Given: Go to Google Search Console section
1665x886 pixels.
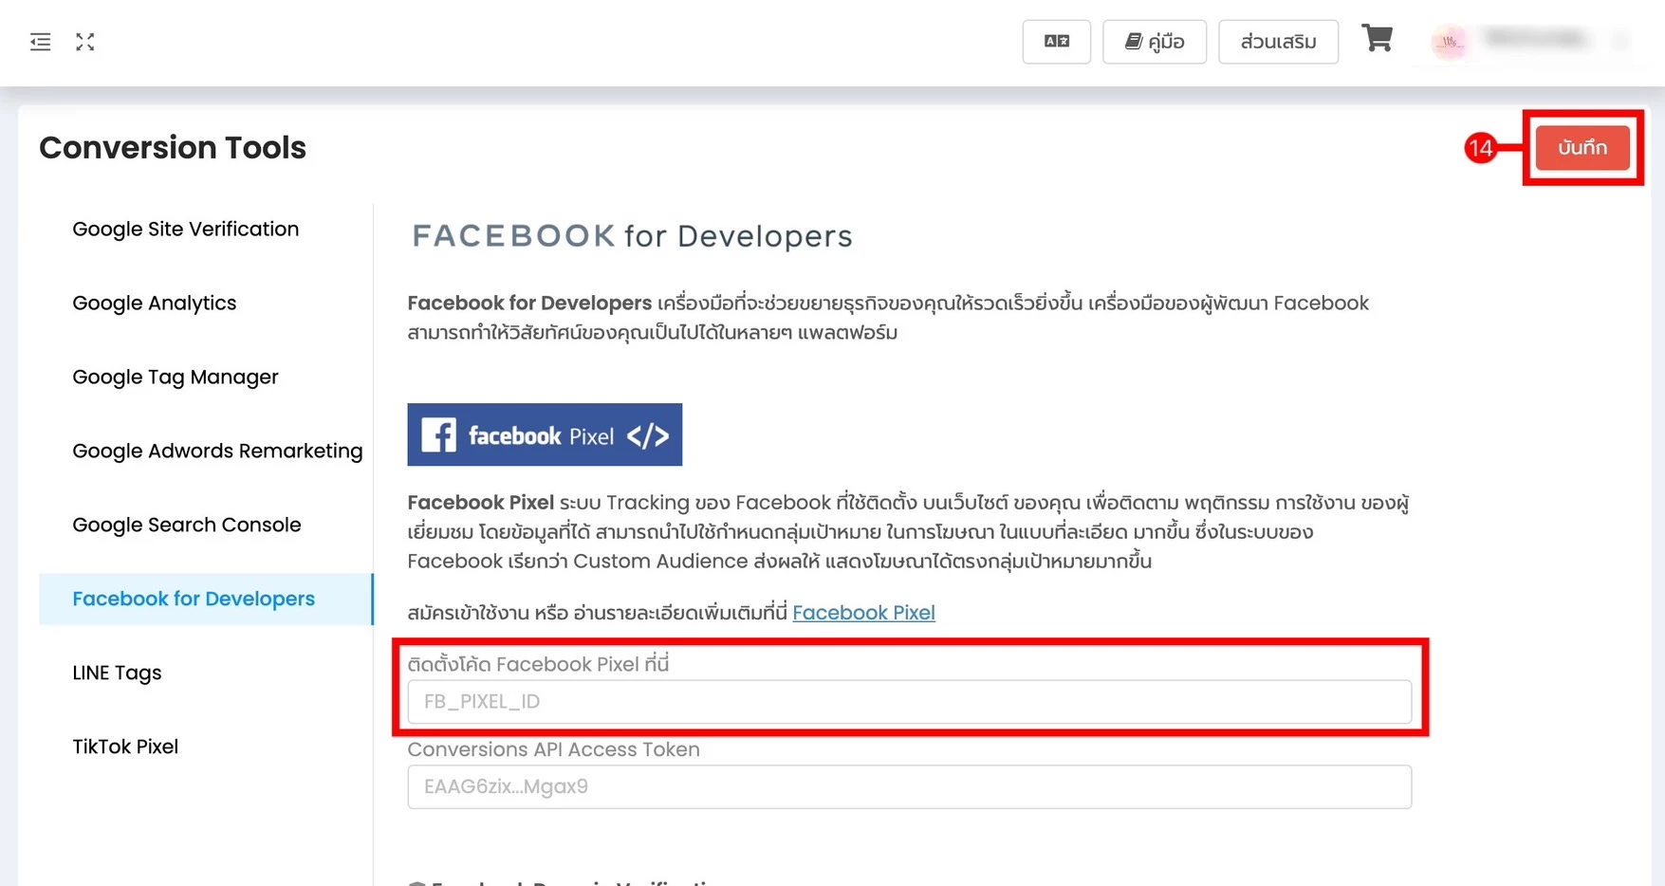Looking at the screenshot, I should [187, 525].
